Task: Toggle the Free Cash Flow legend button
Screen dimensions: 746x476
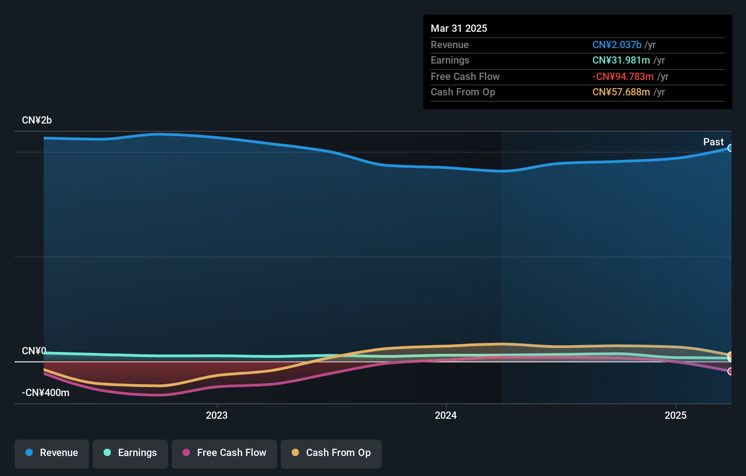Action: (224, 454)
